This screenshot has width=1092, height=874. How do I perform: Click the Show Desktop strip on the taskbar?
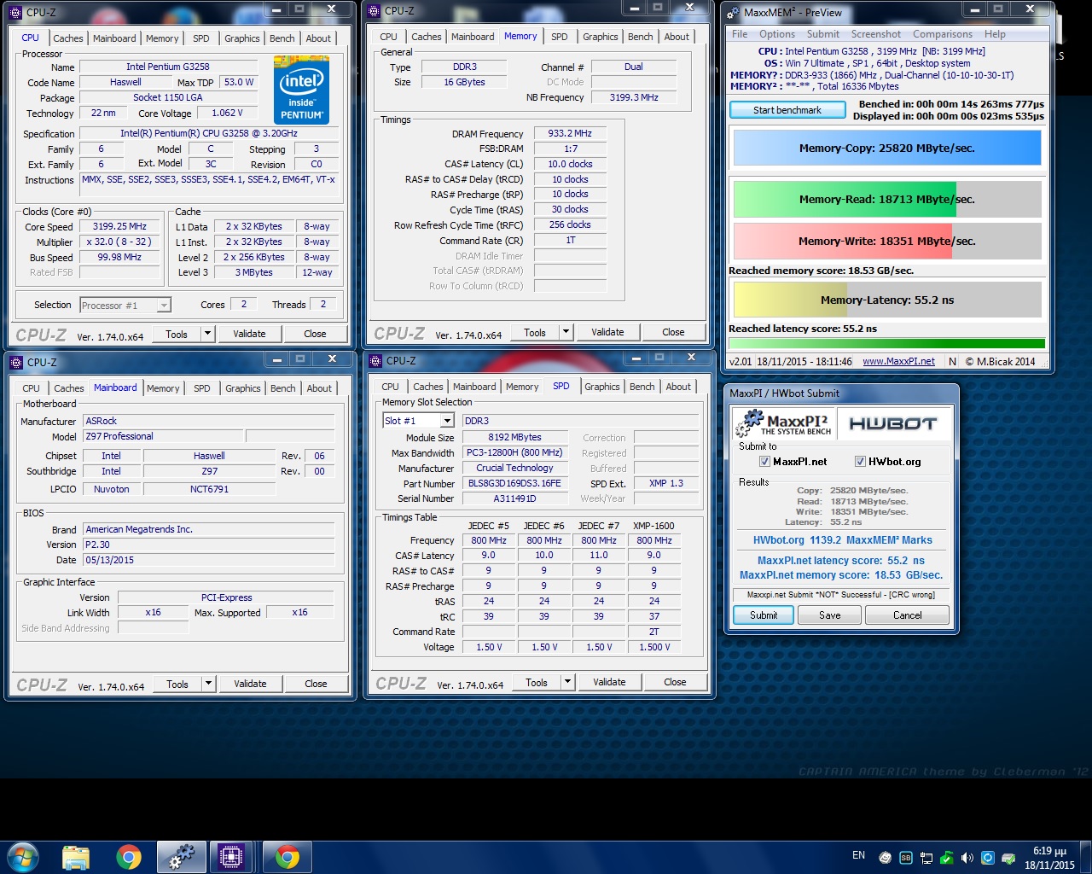pyautogui.click(x=1086, y=857)
